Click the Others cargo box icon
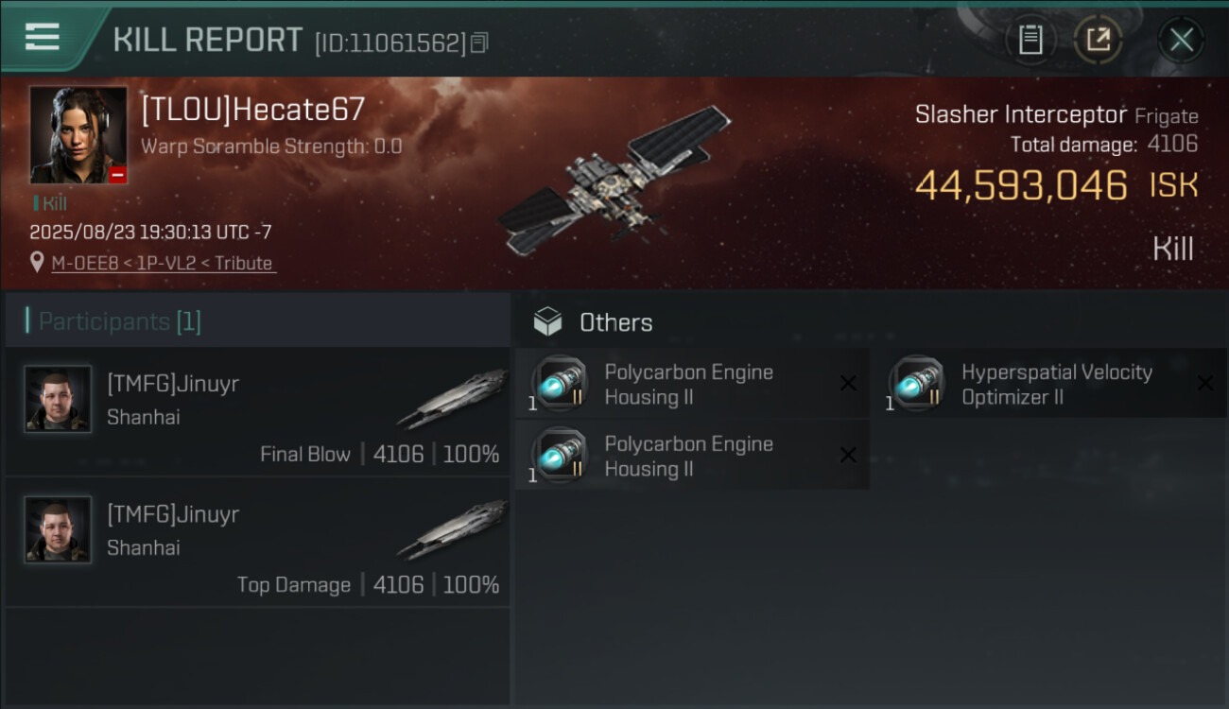Viewport: 1229px width, 709px height. pyautogui.click(x=547, y=322)
